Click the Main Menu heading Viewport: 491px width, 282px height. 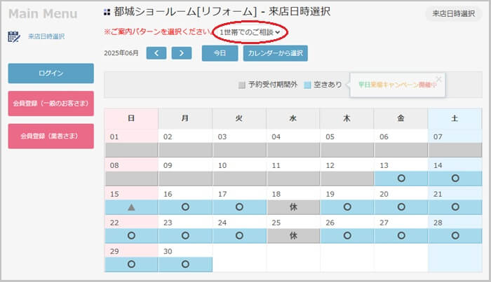click(43, 14)
